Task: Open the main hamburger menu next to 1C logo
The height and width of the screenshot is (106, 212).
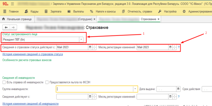Action: click(x=12, y=4)
